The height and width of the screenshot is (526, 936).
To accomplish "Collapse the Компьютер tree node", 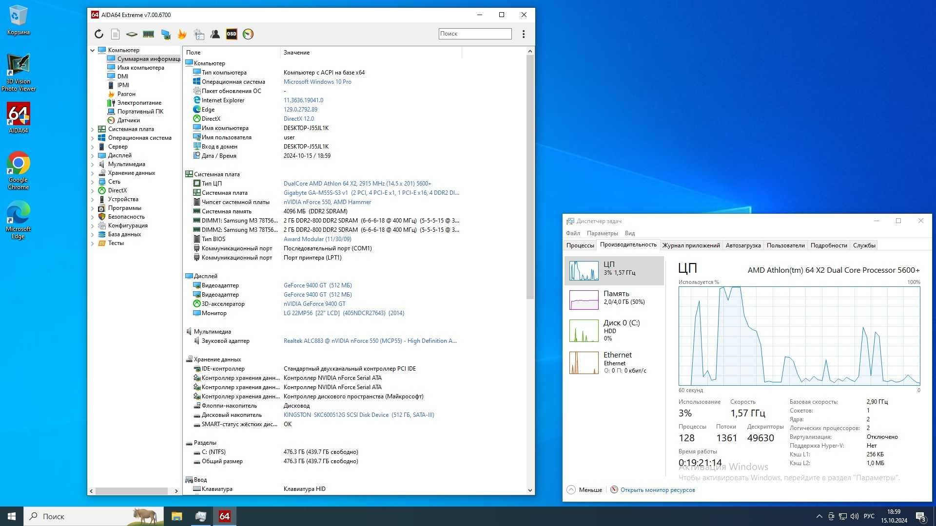I will [x=93, y=50].
